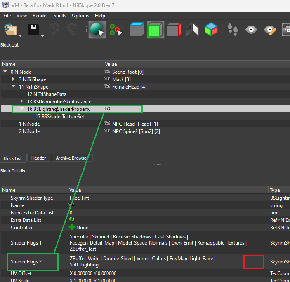Select the Skyrim Shader Type row
290x282 pixels.
tap(146, 198)
